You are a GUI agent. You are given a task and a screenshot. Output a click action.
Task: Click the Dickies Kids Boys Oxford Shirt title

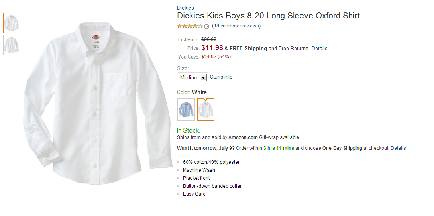(268, 16)
